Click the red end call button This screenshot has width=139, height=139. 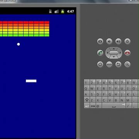point(127,53)
